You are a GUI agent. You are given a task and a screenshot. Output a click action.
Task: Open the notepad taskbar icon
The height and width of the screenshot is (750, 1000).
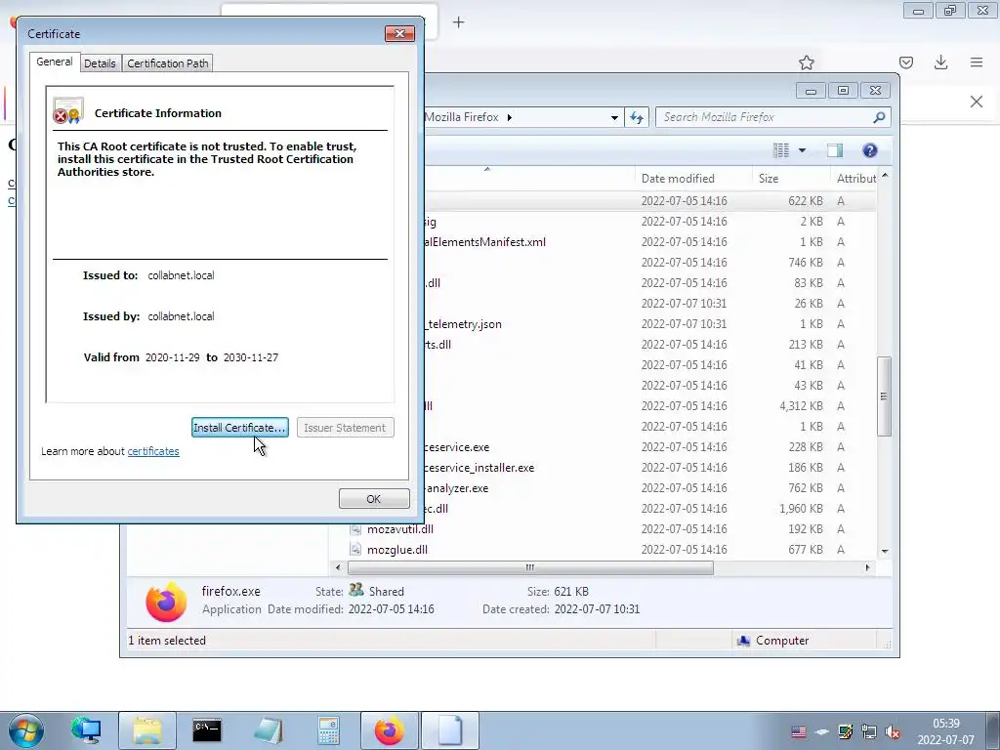click(x=268, y=730)
